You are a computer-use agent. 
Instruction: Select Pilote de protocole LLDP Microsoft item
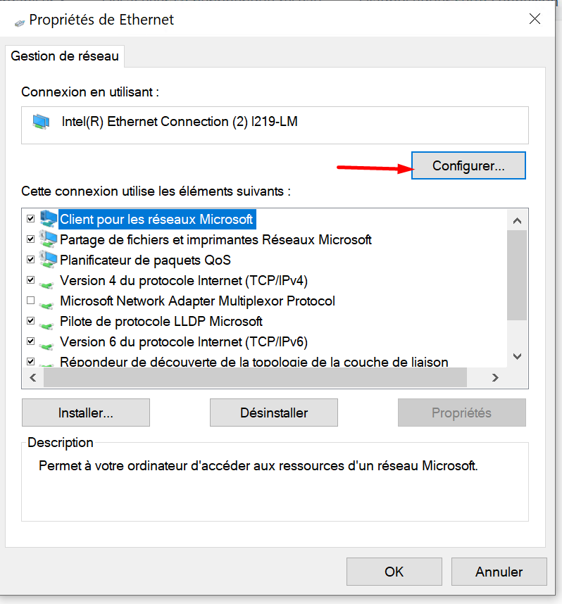point(161,321)
